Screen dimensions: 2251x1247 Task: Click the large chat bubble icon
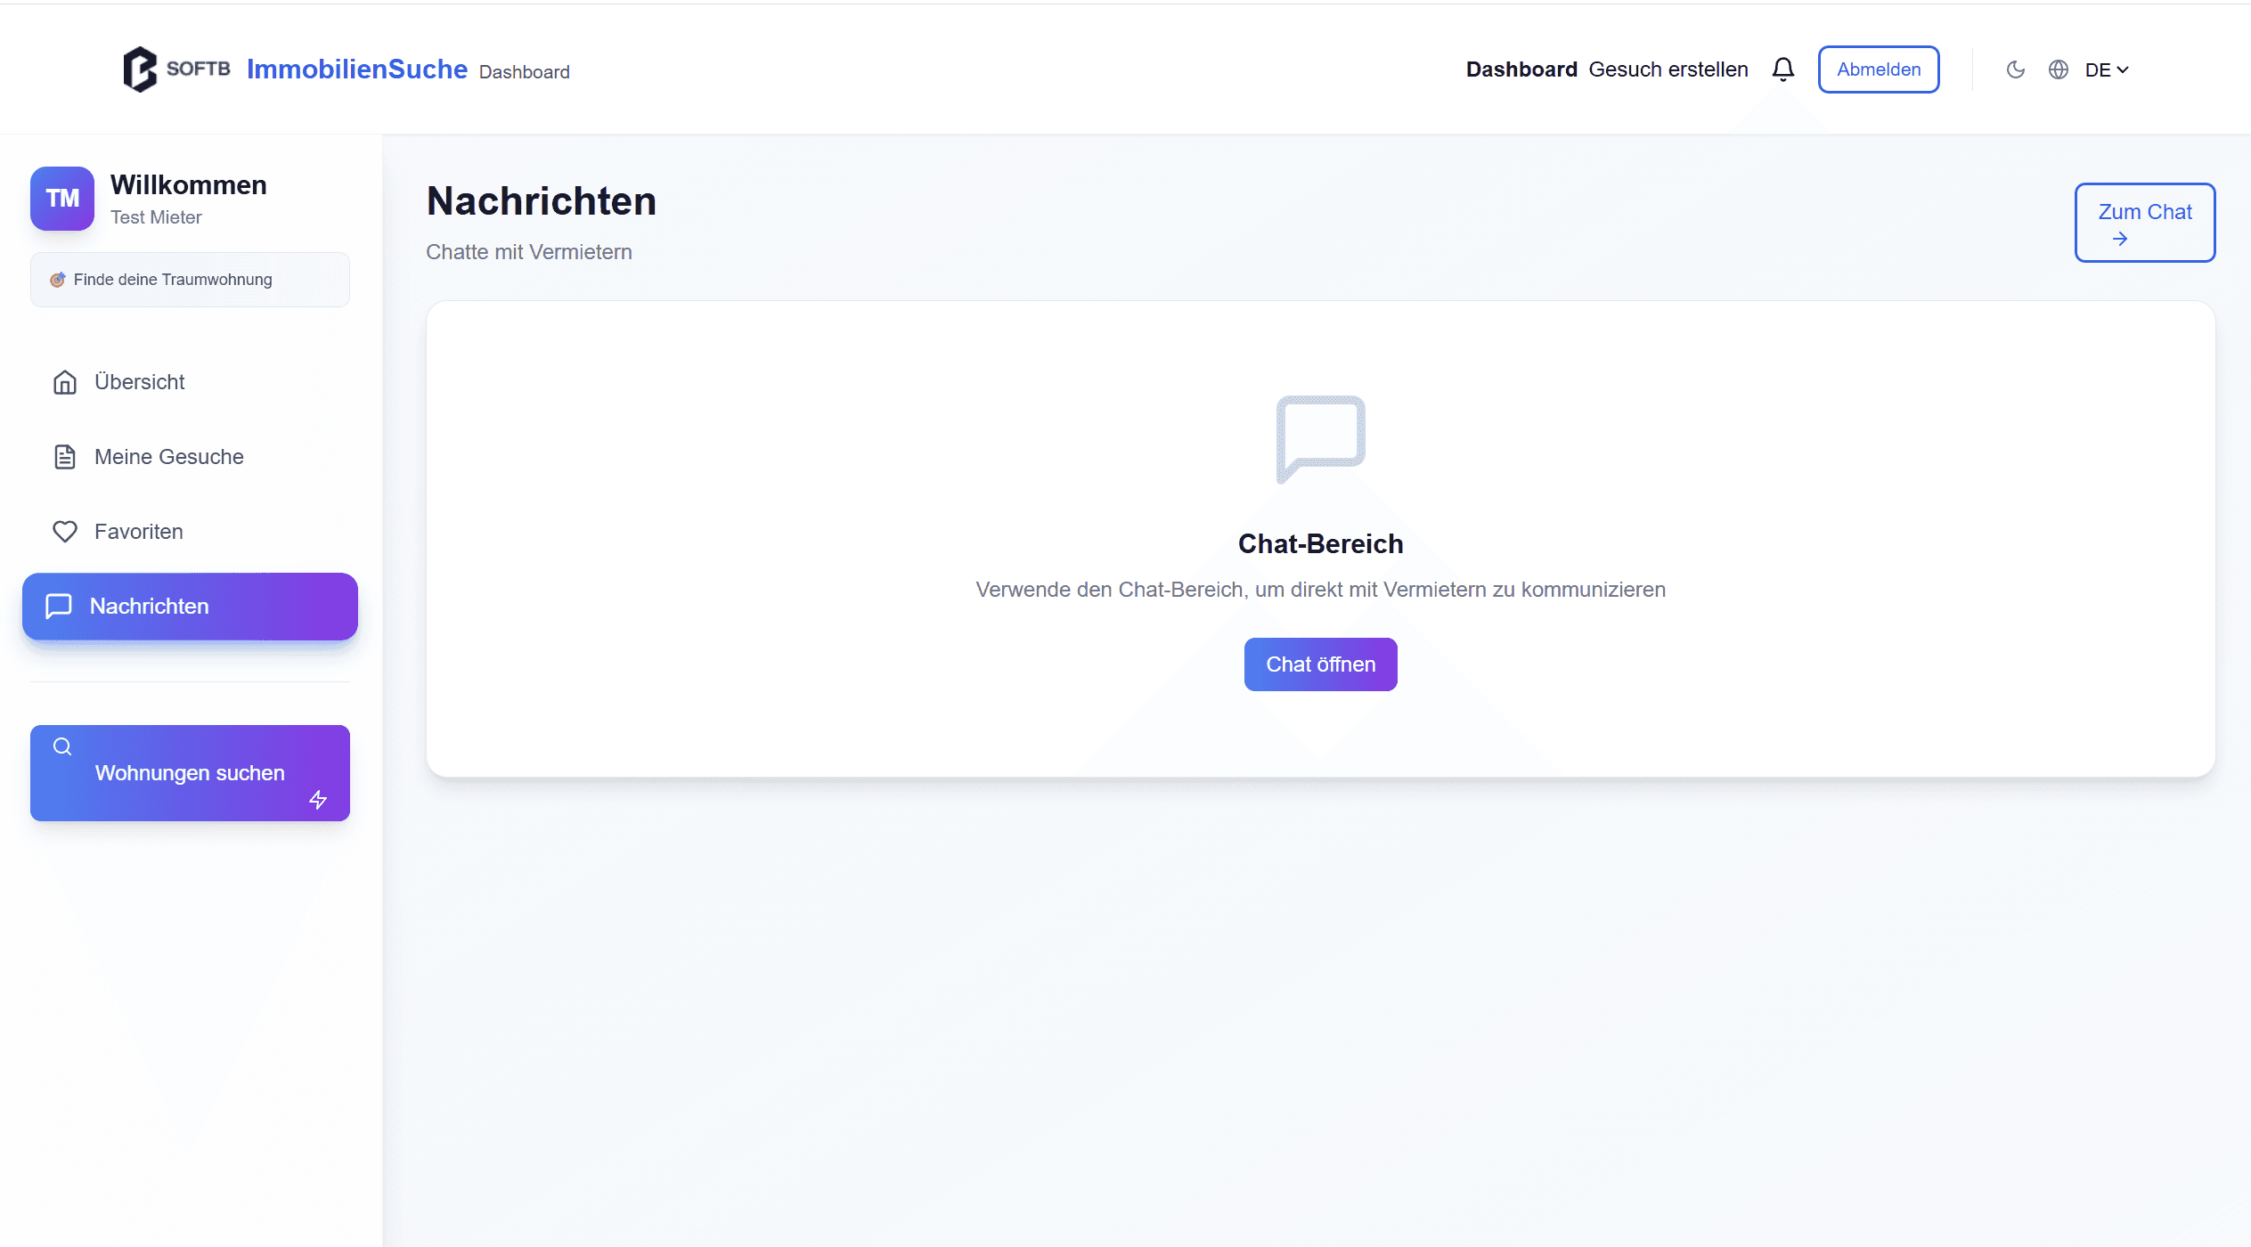tap(1320, 438)
